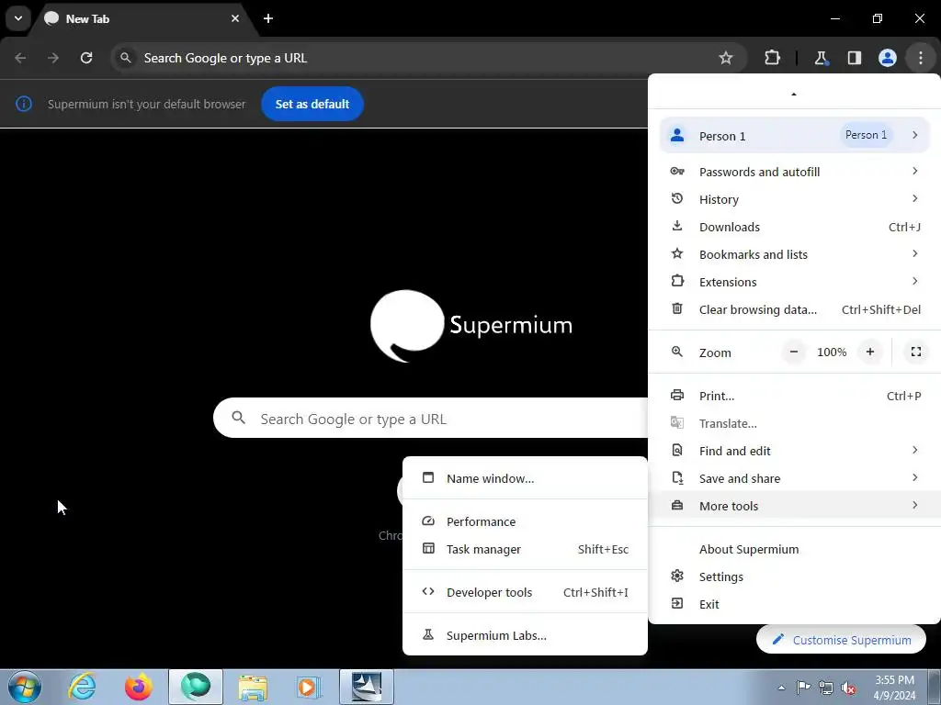
Task: Launch Firefox from taskbar
Action: click(139, 687)
